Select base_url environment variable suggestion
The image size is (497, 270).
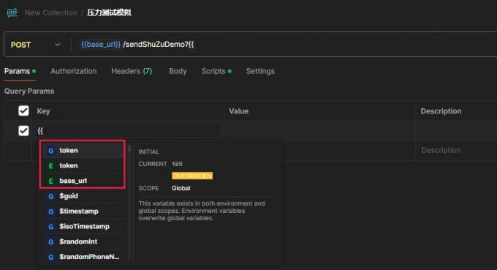83,181
